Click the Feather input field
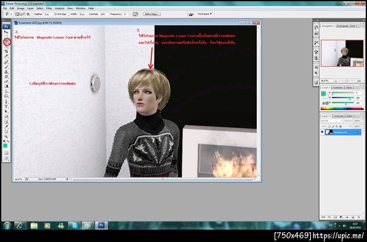 (48, 14)
